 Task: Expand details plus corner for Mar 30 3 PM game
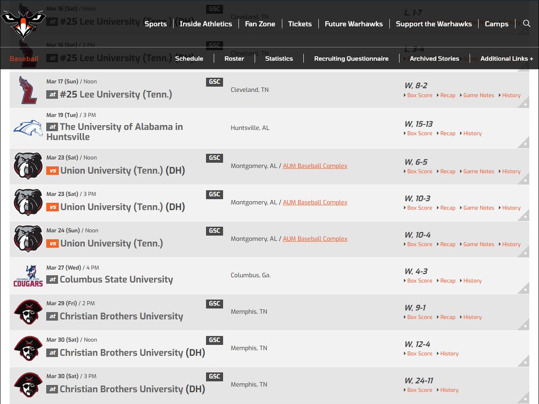coord(525,399)
